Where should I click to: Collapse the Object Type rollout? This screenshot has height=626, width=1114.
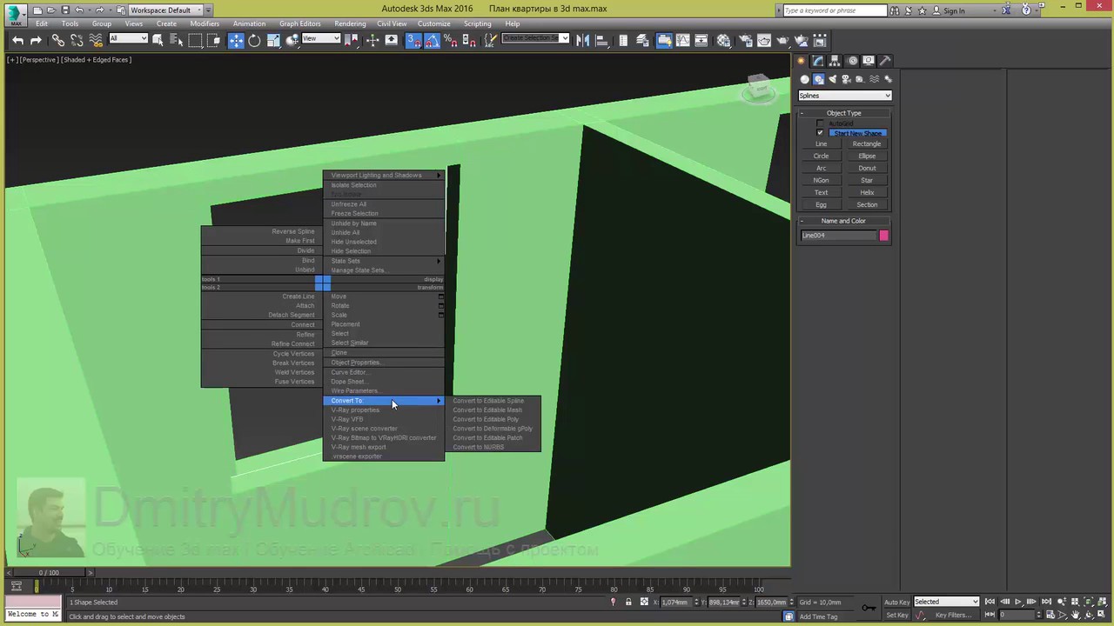pyautogui.click(x=844, y=113)
